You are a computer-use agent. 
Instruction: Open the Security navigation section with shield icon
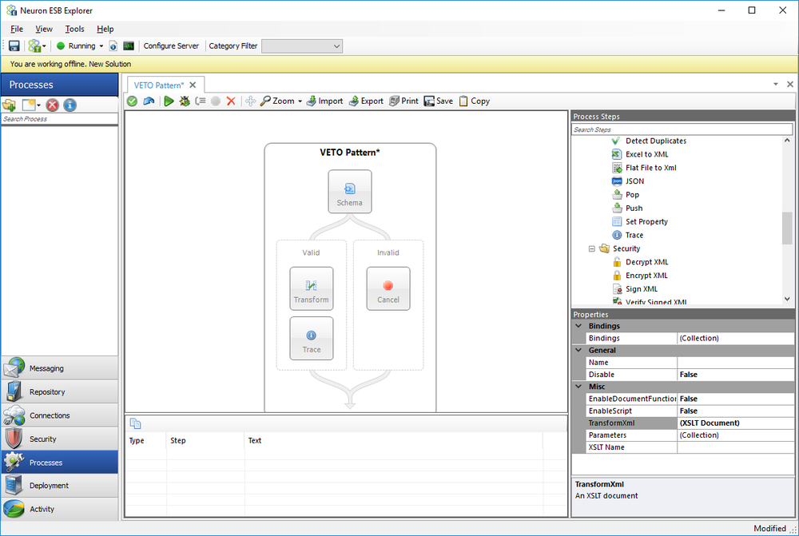click(60, 439)
